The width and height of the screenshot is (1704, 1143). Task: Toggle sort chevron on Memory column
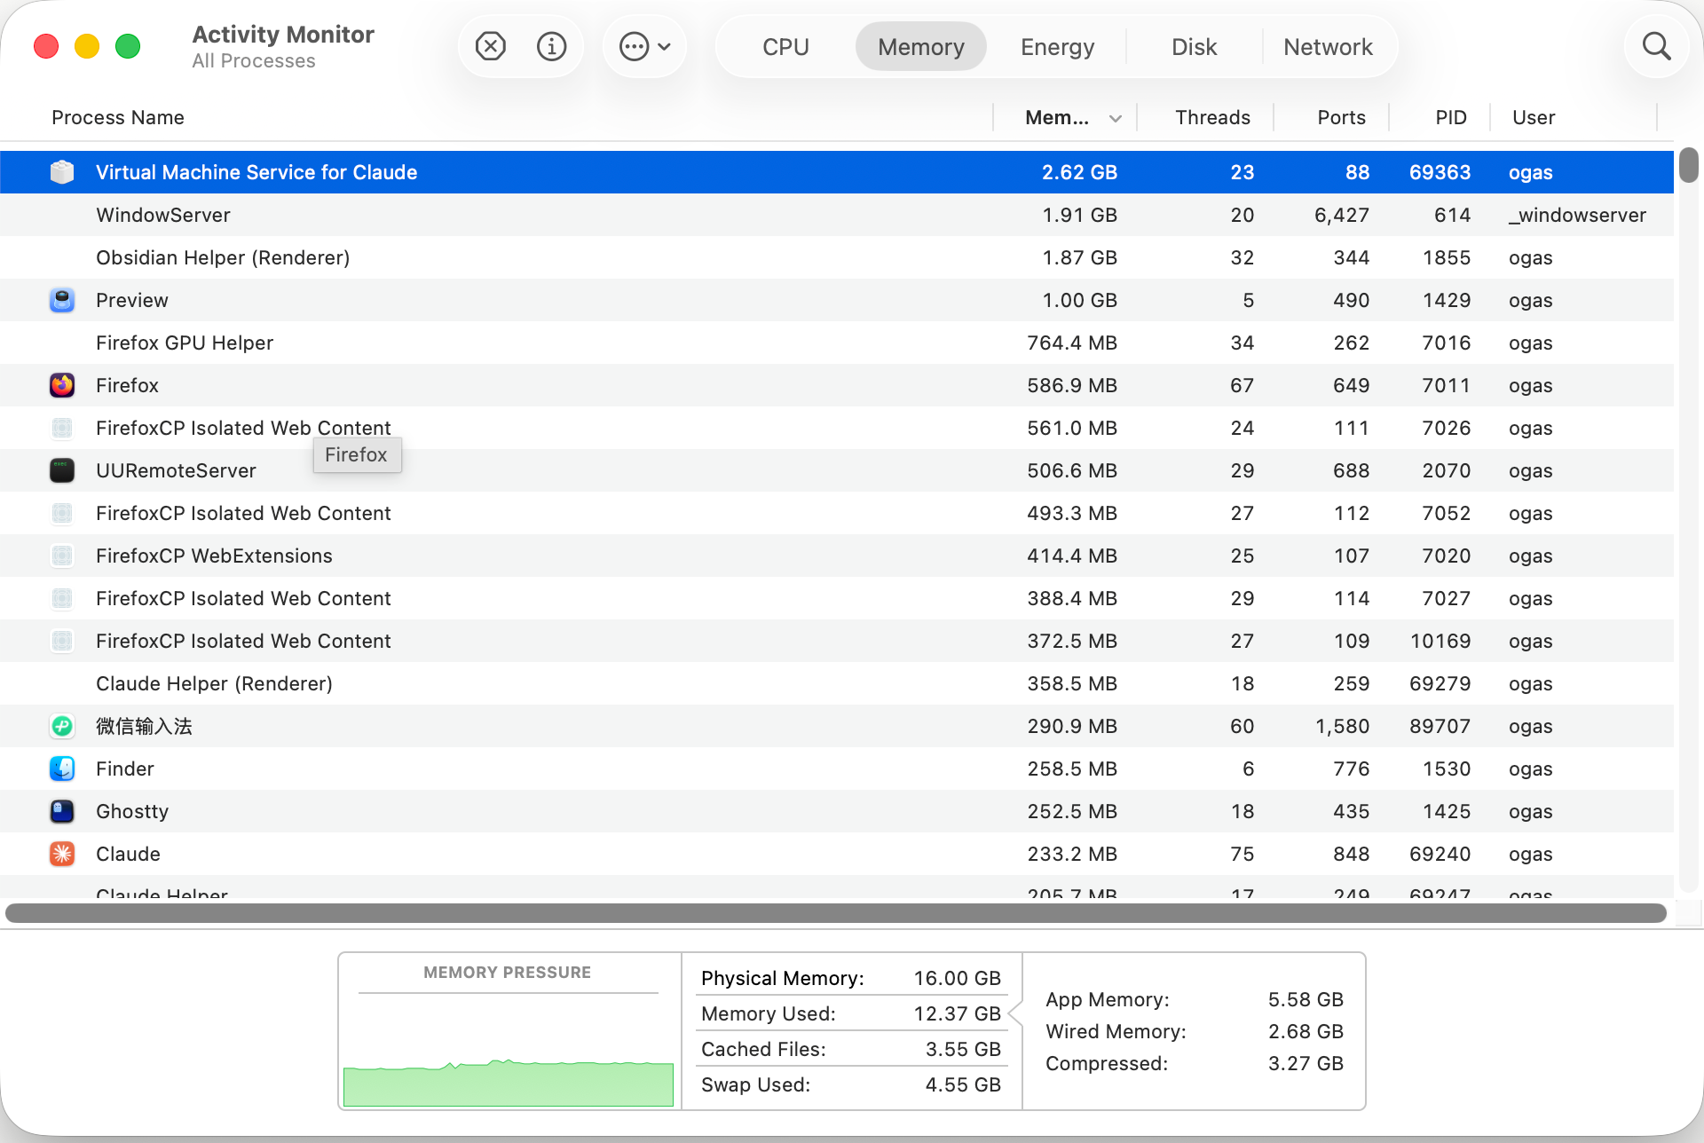click(x=1116, y=118)
